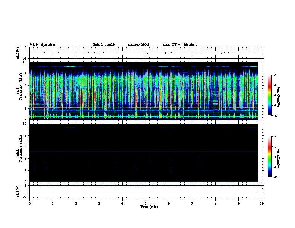Image resolution: width=295 pixels, height=228 pixels.
Task: Click time axis tick label "3"
Action: (99, 203)
